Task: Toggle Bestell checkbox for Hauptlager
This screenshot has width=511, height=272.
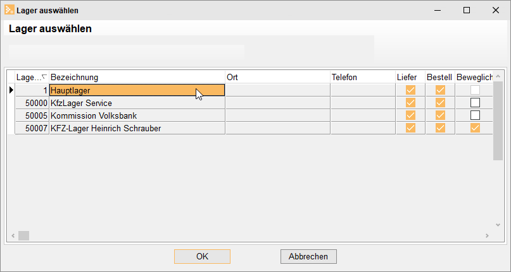Action: [440, 90]
